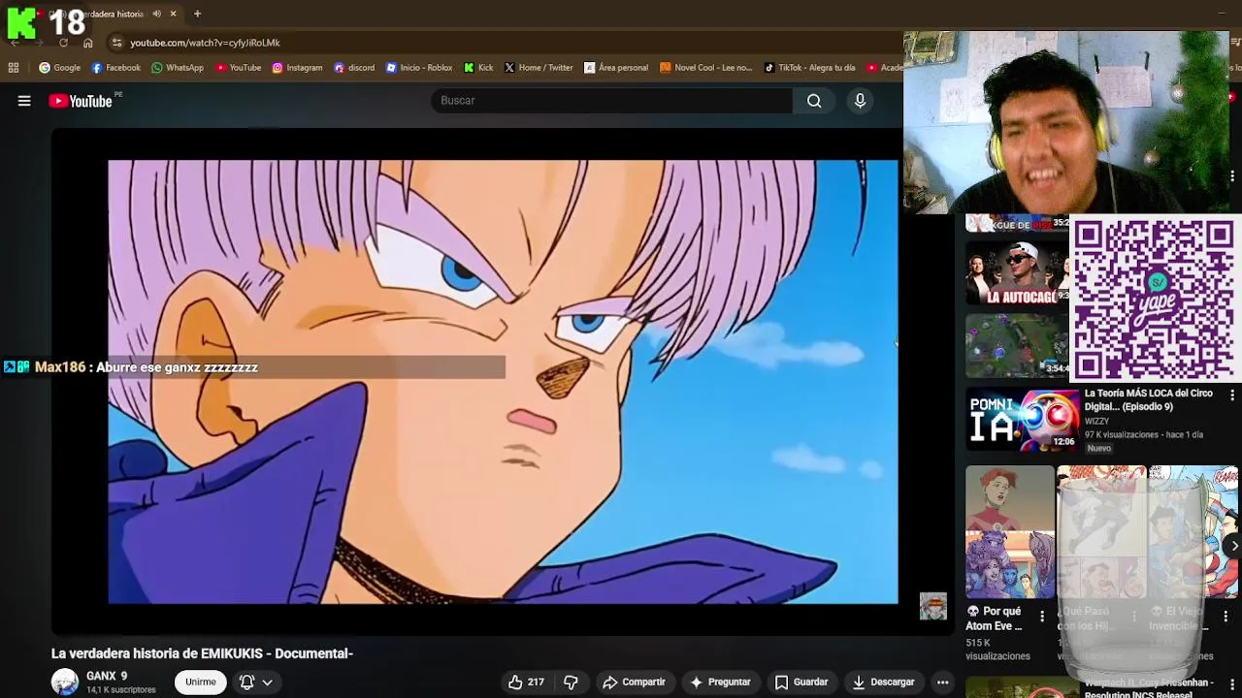This screenshot has width=1242, height=698.
Task: Focus the Buscar search field
Action: tap(611, 101)
